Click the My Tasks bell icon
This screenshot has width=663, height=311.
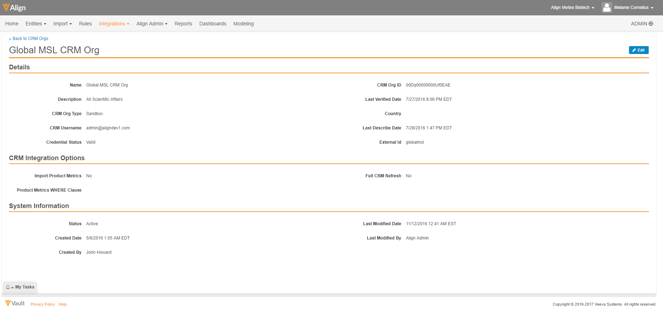coord(8,287)
